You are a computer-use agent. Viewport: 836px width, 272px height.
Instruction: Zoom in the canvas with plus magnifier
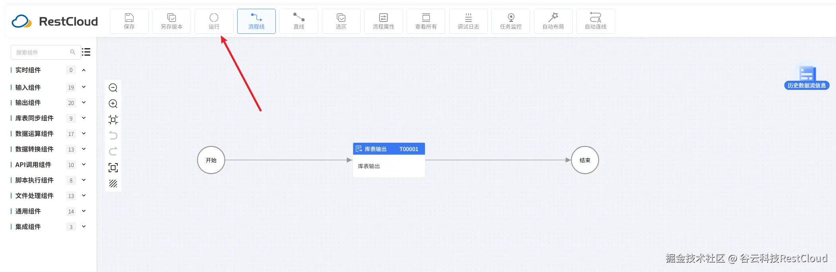tap(113, 104)
